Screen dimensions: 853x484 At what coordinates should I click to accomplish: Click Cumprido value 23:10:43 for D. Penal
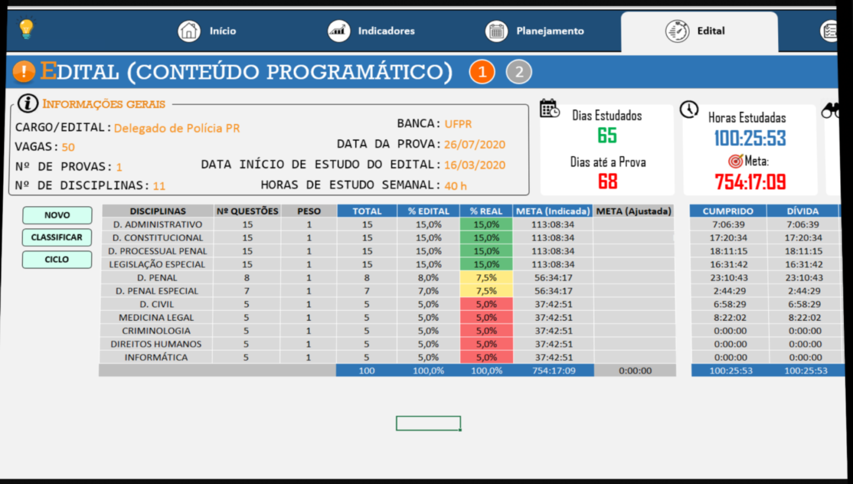[x=729, y=278]
